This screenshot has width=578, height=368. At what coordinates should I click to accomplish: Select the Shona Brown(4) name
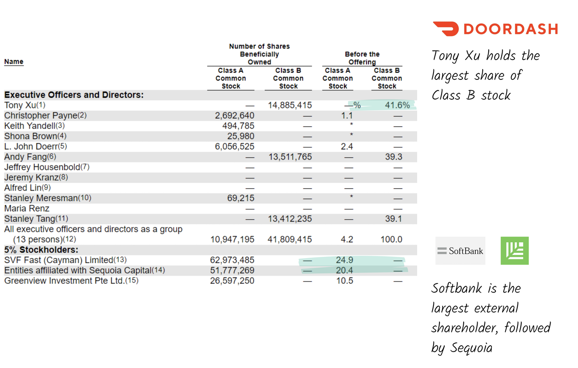[35, 136]
